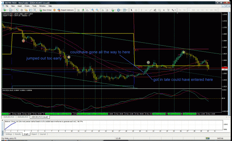
Task: Select the tester Graph tab
Action: (x=26, y=134)
